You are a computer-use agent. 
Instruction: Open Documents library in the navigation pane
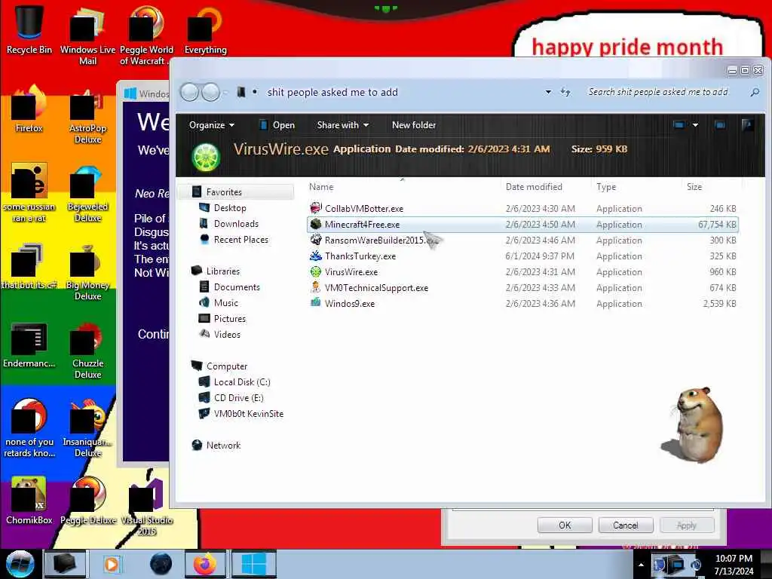click(x=236, y=286)
